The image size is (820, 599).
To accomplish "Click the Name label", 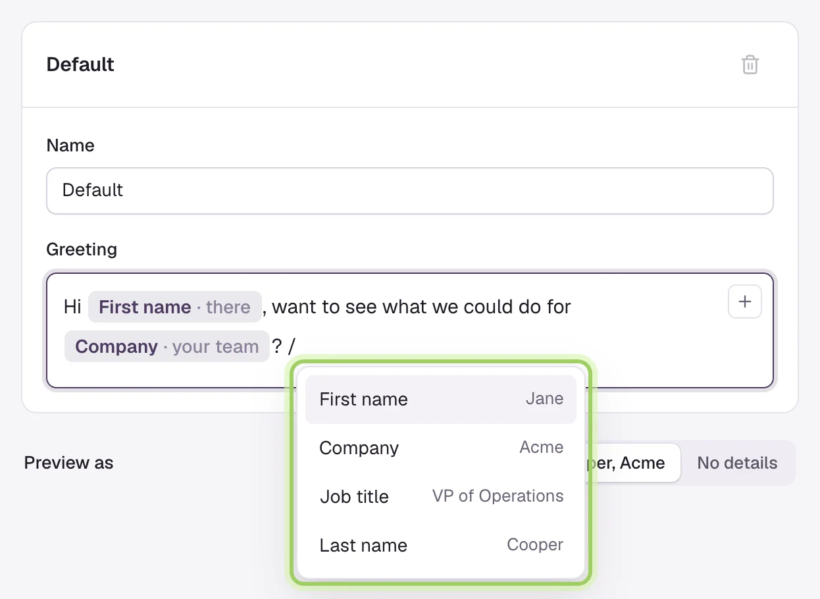I will (x=70, y=145).
